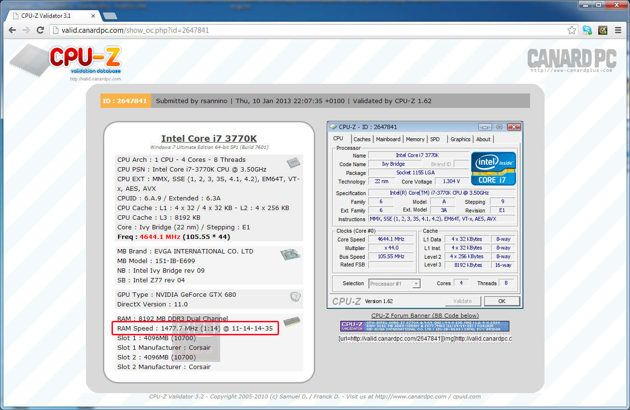The height and width of the screenshot is (410, 630).
Task: Switch to the Mainboard tab
Action: click(x=388, y=139)
